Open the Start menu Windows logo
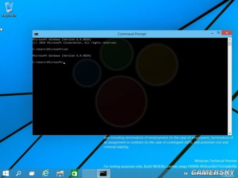 pos(6,173)
